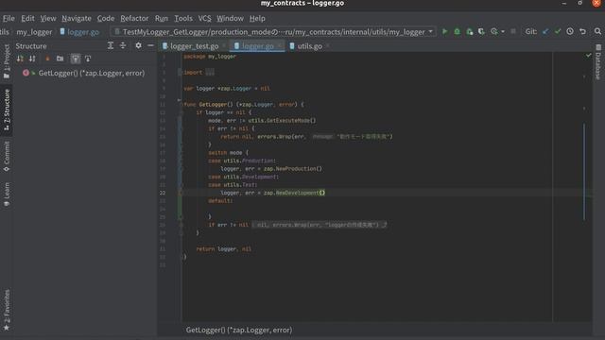Open dropdown arrow next to profiler run icon
Screen dimensions: 605x340
click(503, 31)
